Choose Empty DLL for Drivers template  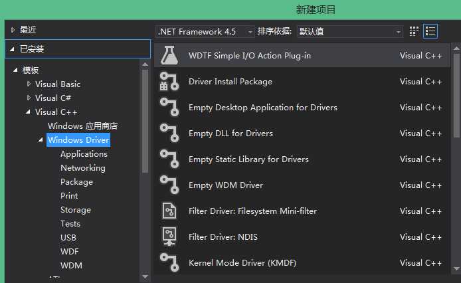coord(302,134)
